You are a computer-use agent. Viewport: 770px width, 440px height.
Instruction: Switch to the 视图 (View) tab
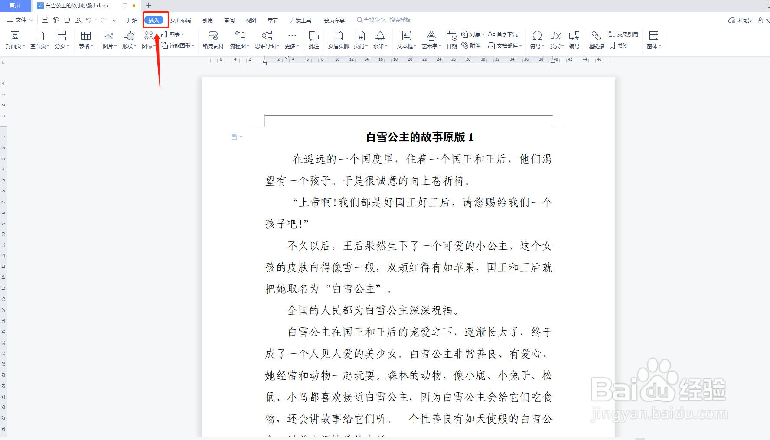[251, 20]
